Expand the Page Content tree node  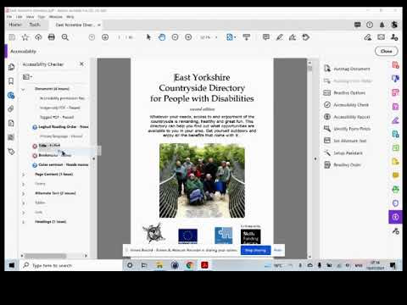click(x=23, y=175)
